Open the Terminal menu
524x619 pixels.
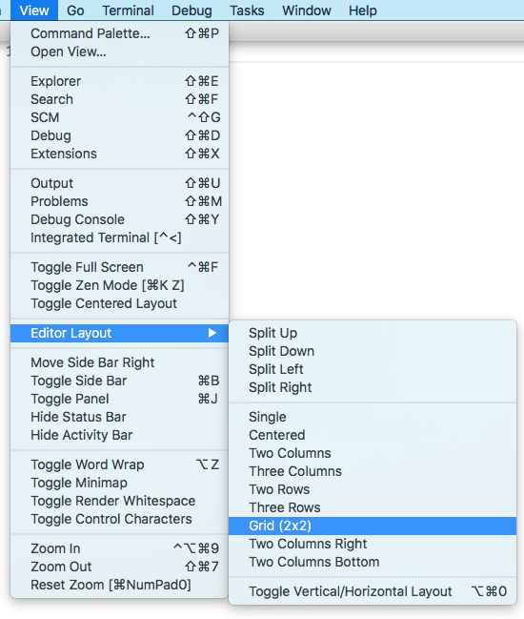[128, 10]
